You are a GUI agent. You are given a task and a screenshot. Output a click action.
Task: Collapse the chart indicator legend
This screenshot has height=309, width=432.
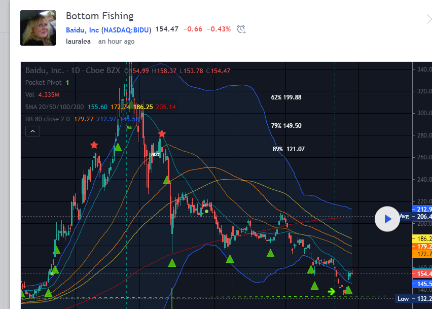[32, 131]
